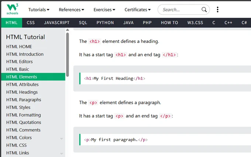Select the SQL tab

(x=83, y=23)
